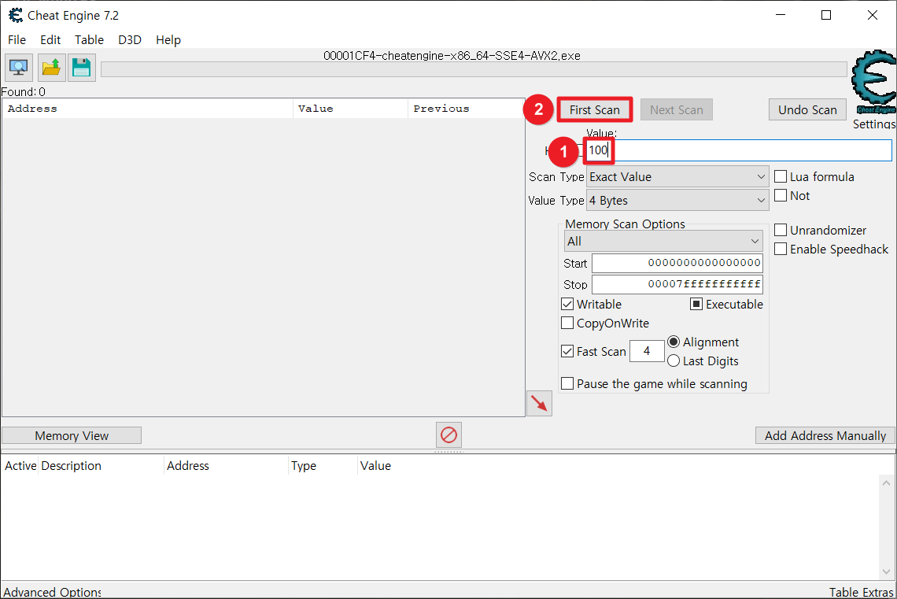Click the Start address field

(677, 263)
